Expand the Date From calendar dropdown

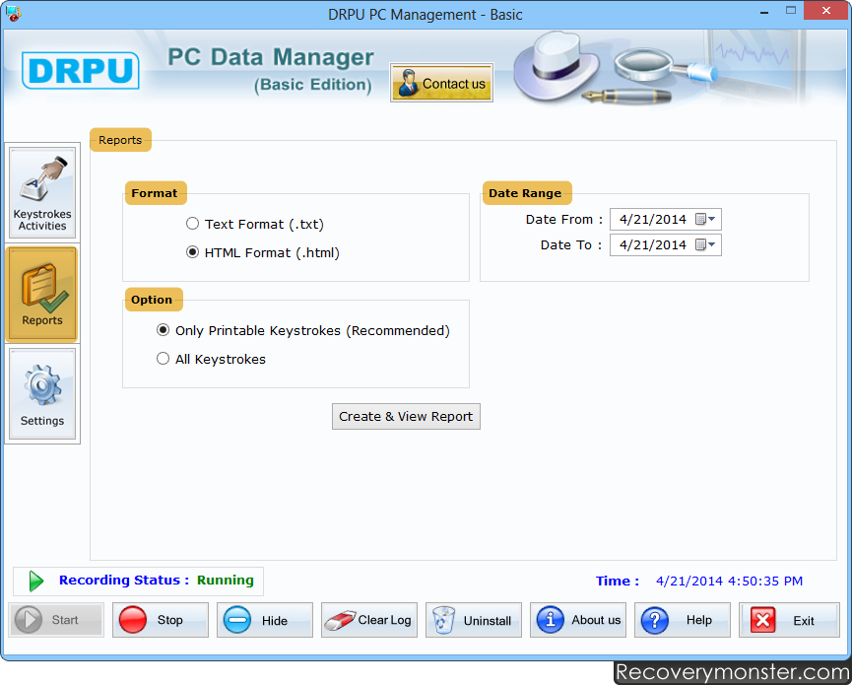pos(706,219)
